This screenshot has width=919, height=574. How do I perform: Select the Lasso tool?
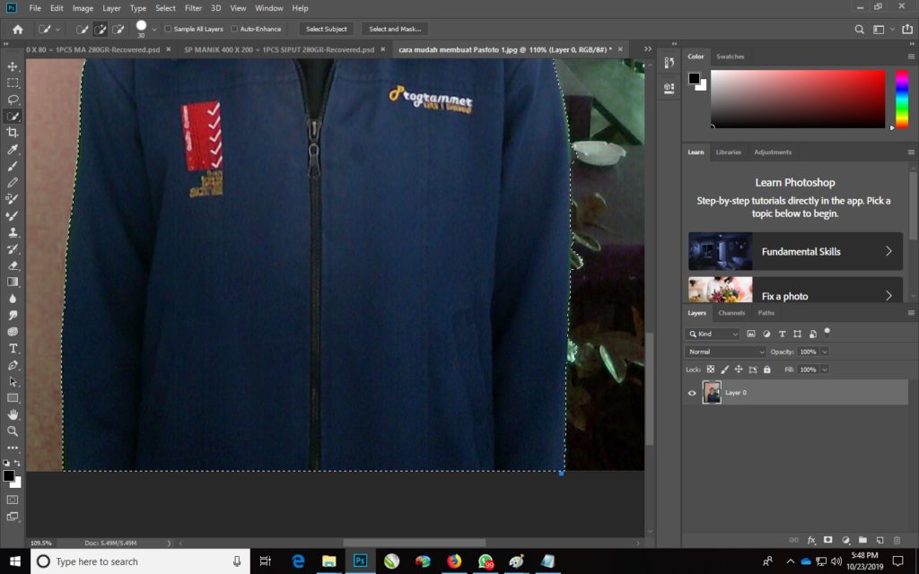[13, 99]
